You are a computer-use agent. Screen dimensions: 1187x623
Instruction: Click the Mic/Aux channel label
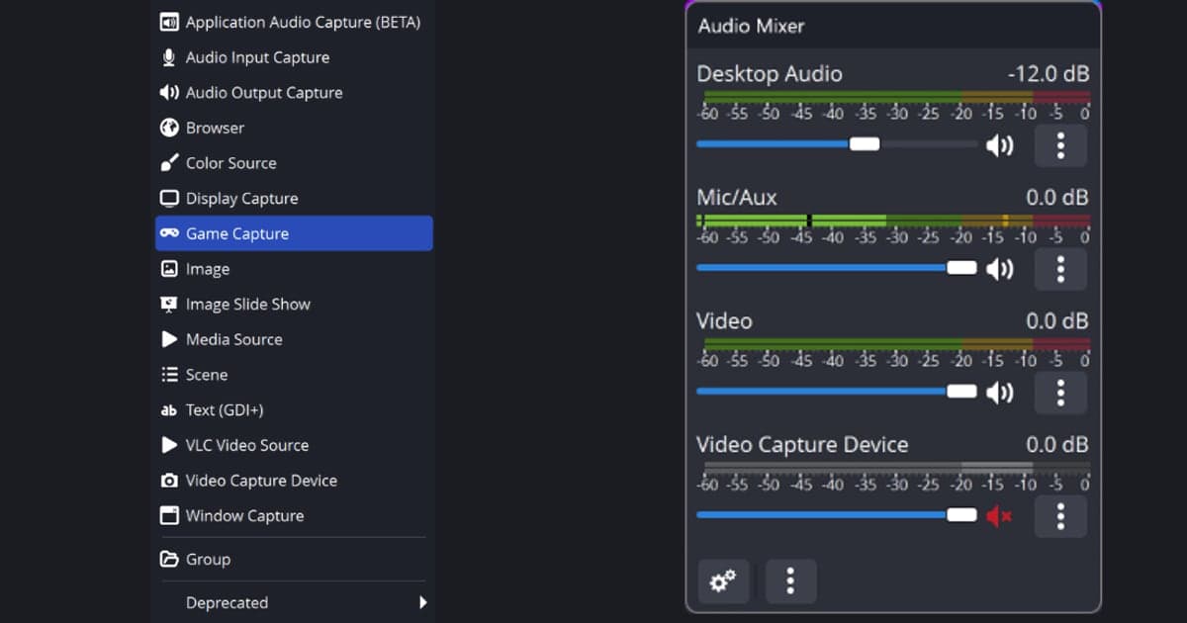pos(737,198)
